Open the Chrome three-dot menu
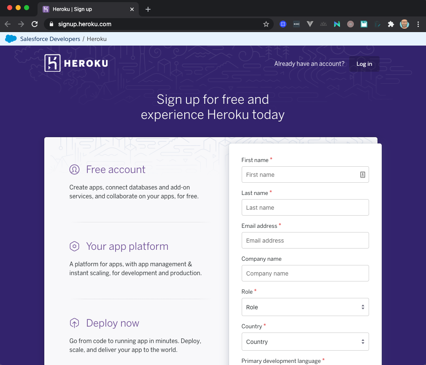Viewport: 426px width, 365px height. (x=418, y=24)
